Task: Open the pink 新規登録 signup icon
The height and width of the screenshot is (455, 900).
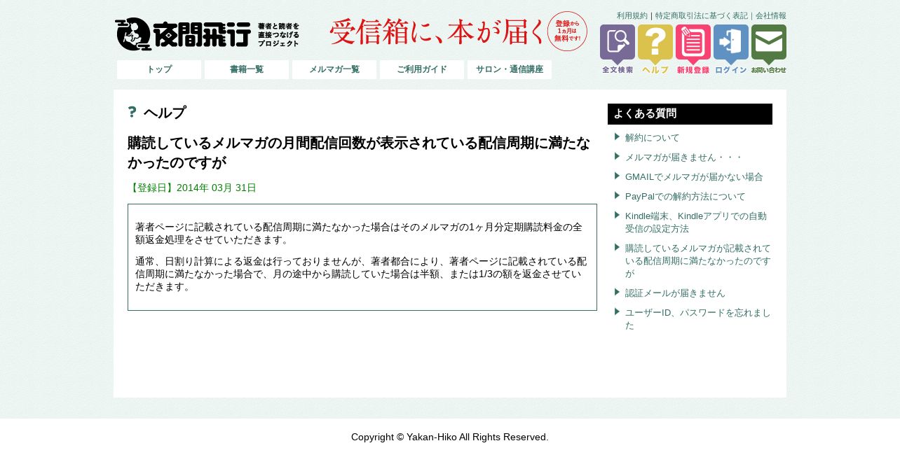Action: pyautogui.click(x=693, y=49)
